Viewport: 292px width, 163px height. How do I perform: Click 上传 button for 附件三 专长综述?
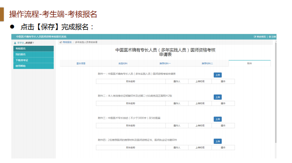click(218, 119)
